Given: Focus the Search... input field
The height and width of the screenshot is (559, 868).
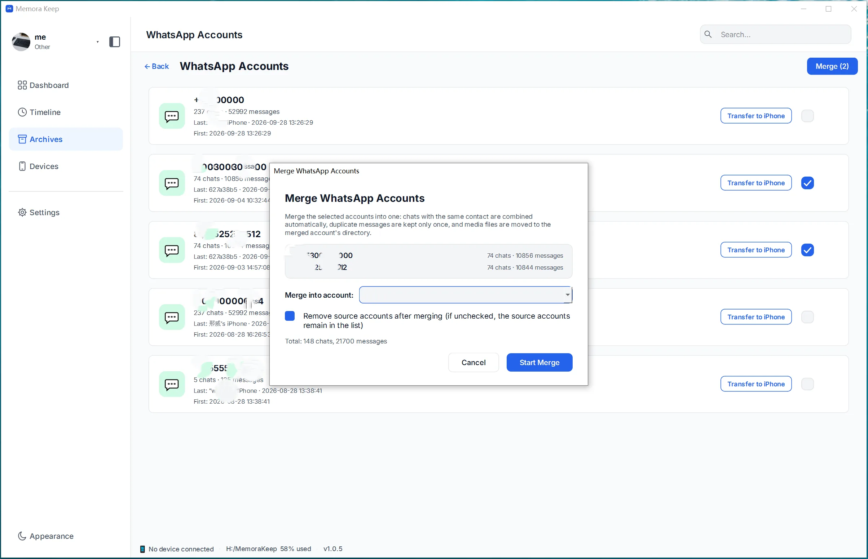Looking at the screenshot, I should (775, 35).
